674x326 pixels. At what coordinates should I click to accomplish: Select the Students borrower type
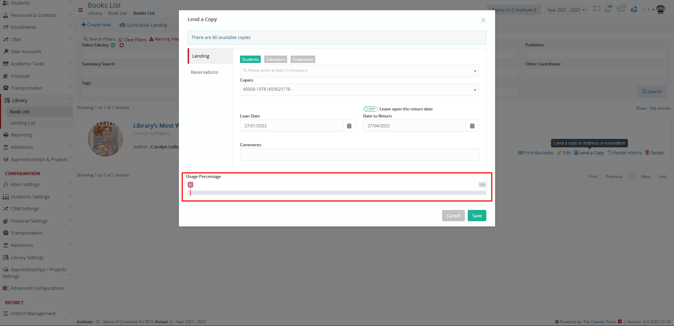pyautogui.click(x=250, y=59)
